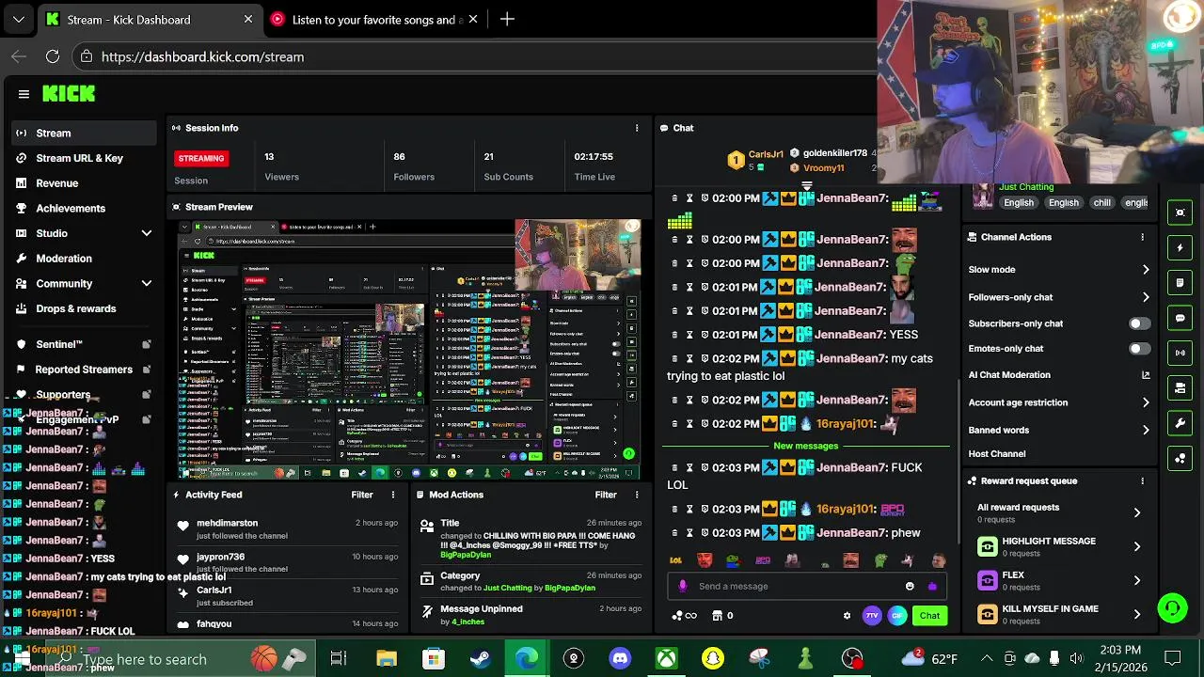
Task: Click the shop icon below chat input
Action: click(x=717, y=616)
